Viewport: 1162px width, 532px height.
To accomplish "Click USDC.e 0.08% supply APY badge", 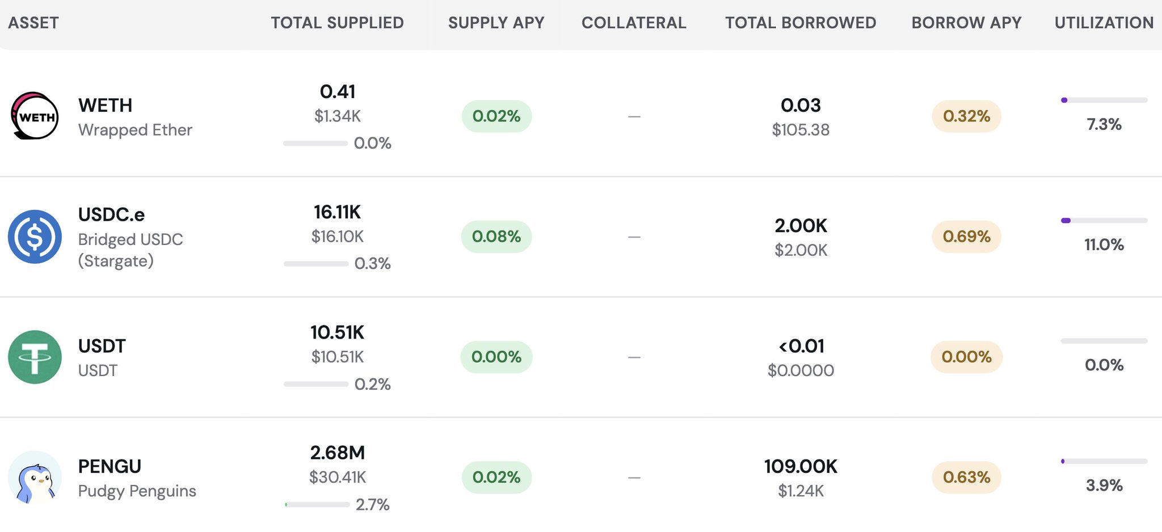I will (x=496, y=237).
